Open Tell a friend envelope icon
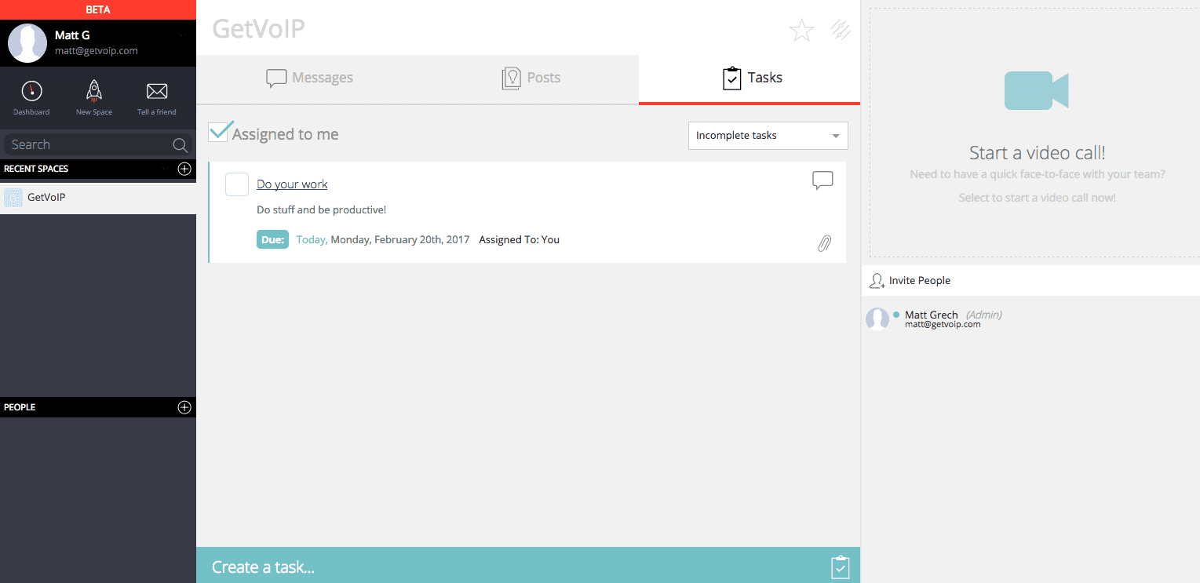1200x583 pixels. 157,91
